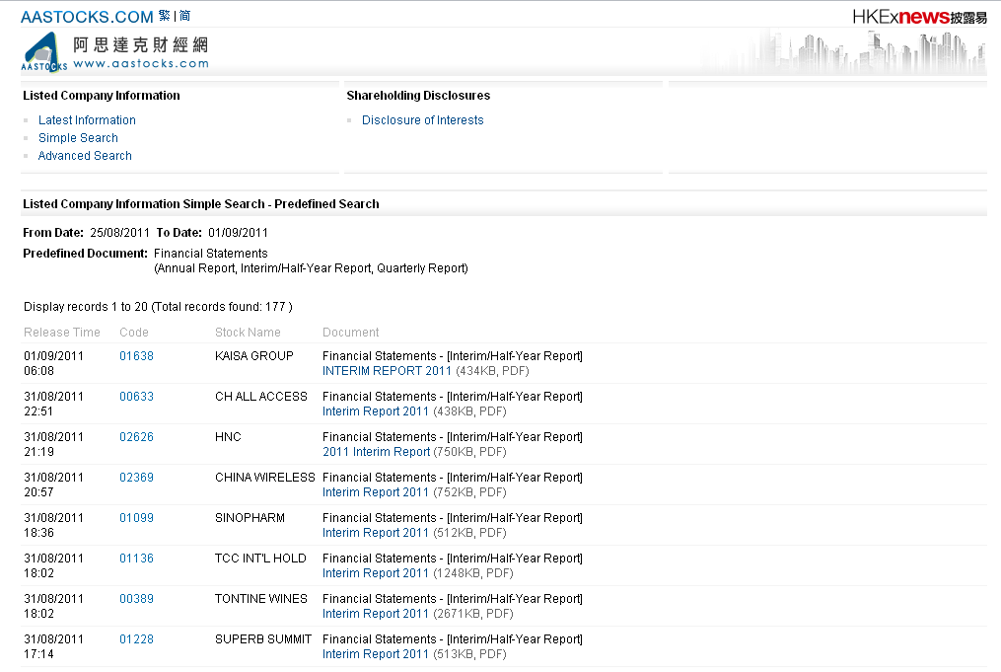View SUPERB SUMMIT Interim Report 2011

tap(376, 654)
